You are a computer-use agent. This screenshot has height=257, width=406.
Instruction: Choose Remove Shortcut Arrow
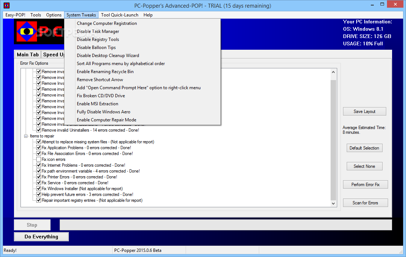142,79
